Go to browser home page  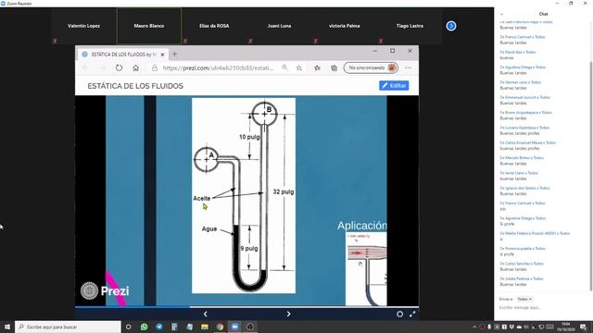click(136, 68)
